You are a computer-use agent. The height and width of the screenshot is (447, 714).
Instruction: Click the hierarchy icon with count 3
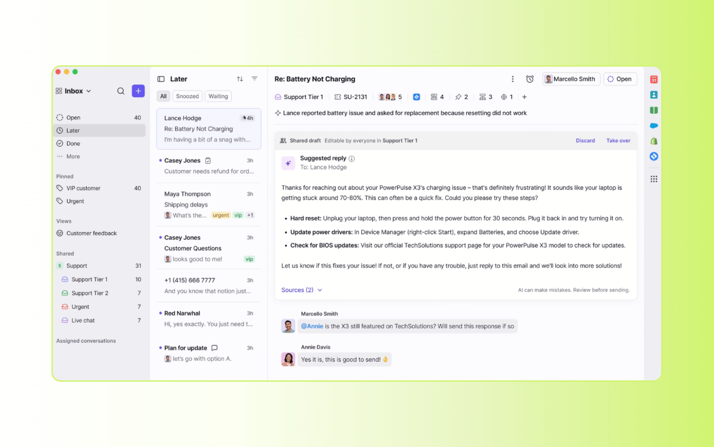click(x=485, y=97)
